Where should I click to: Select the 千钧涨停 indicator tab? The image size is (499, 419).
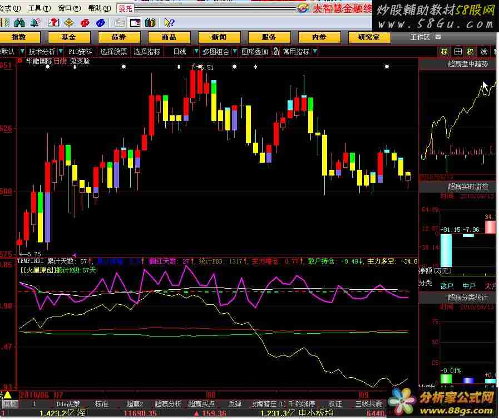(302, 404)
